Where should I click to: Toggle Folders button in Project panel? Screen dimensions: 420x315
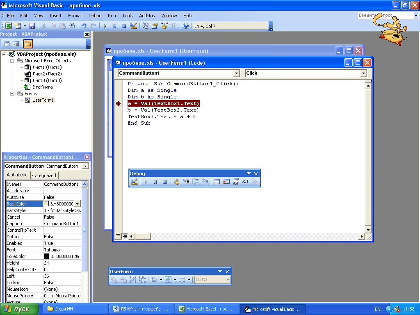[x=28, y=43]
